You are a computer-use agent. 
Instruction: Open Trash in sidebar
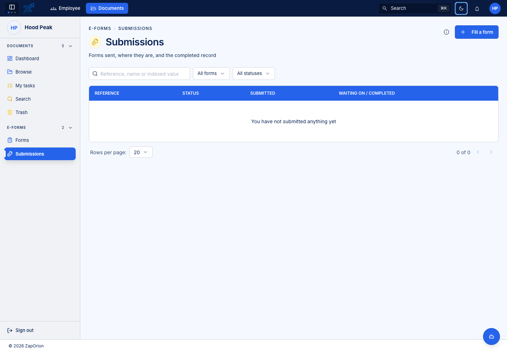coord(40,112)
